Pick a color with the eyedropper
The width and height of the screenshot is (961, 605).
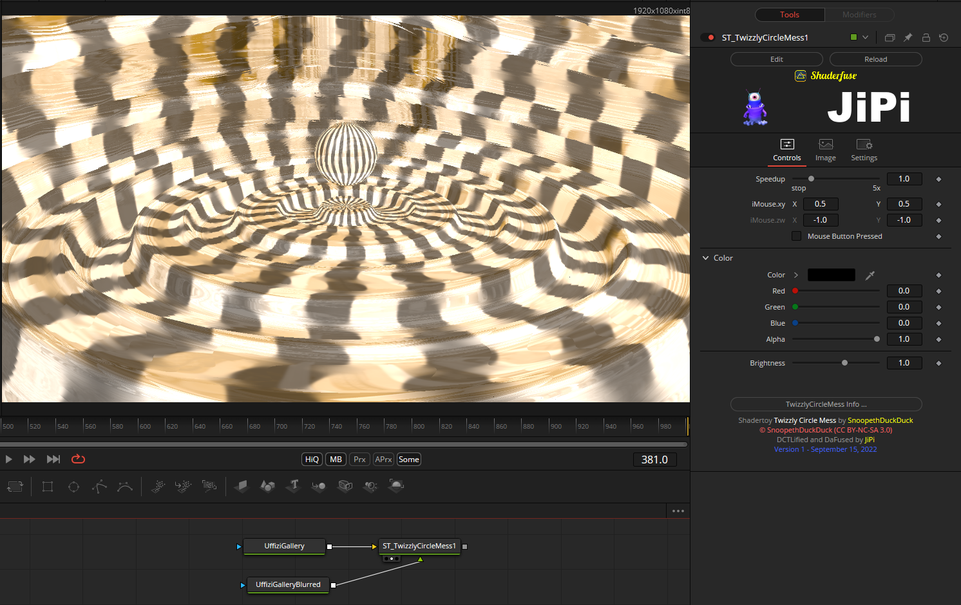pos(870,275)
